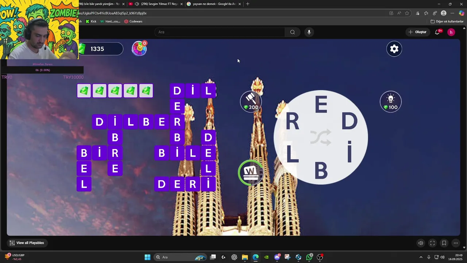Open the Codewars bookmark
Image resolution: width=467 pixels, height=263 pixels.
(133, 22)
